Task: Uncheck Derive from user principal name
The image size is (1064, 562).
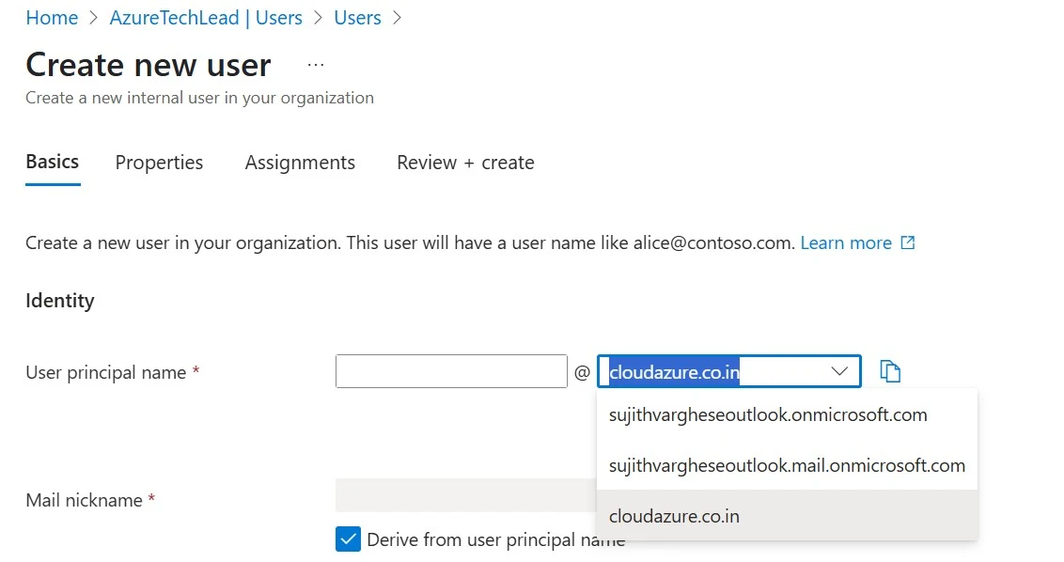Action: [x=348, y=539]
